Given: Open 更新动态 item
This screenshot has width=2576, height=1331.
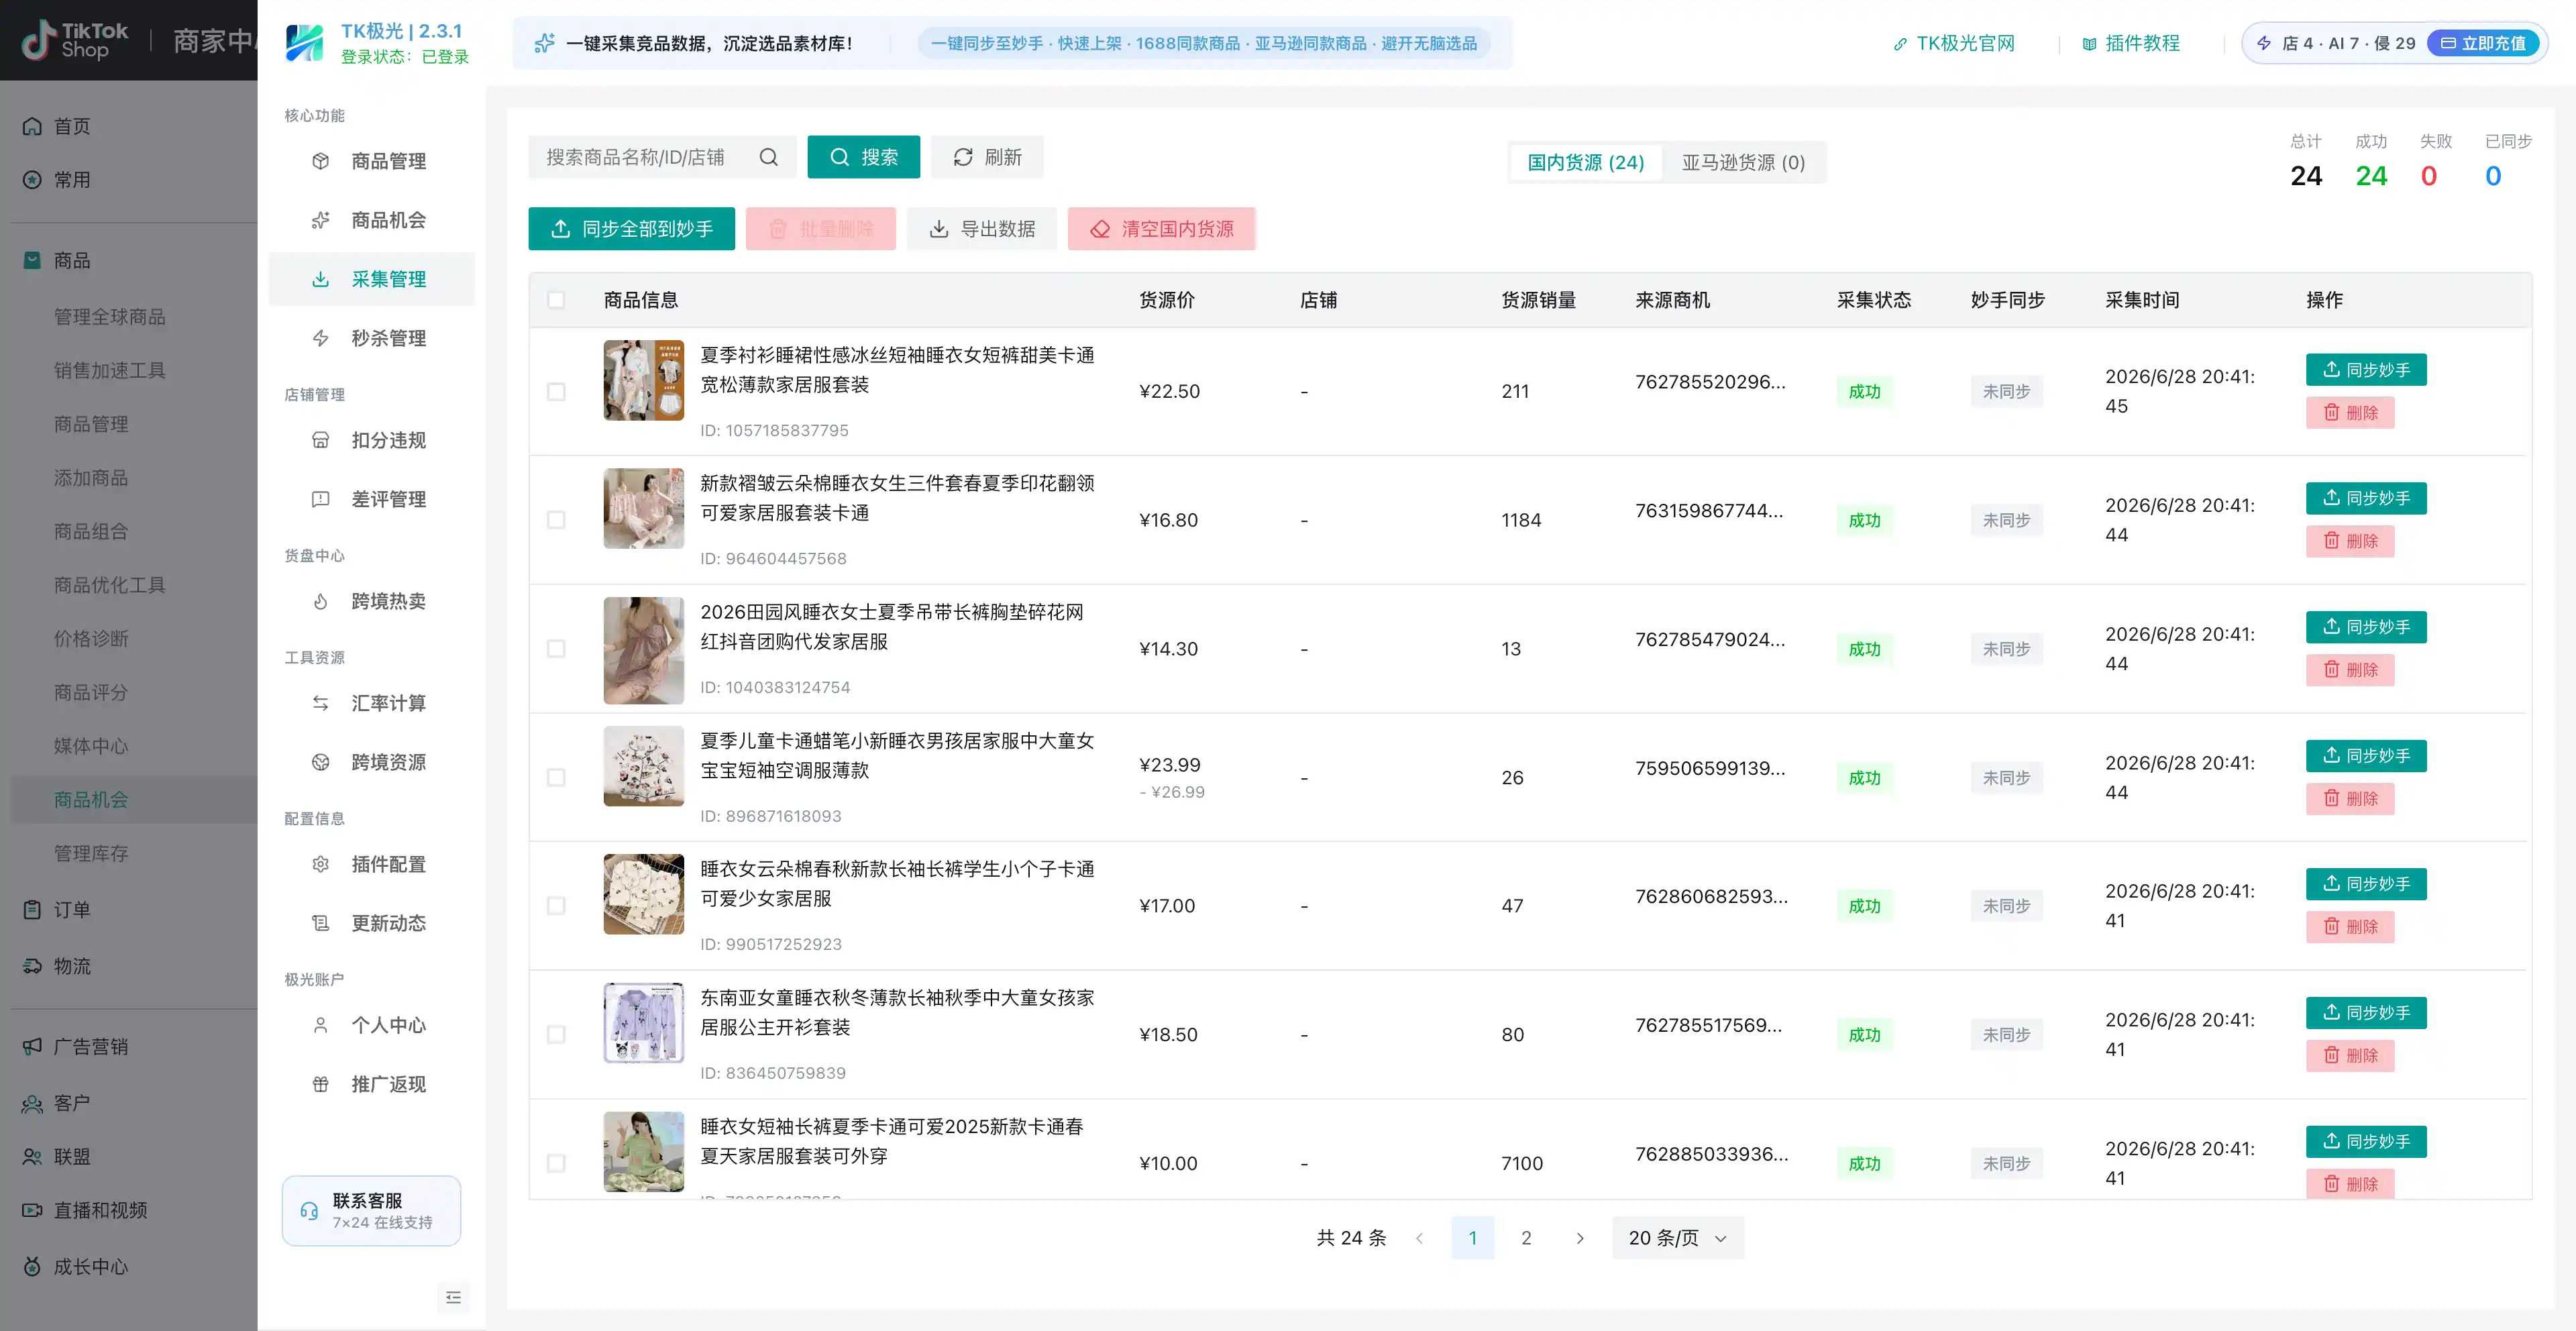Looking at the screenshot, I should pos(370,923).
